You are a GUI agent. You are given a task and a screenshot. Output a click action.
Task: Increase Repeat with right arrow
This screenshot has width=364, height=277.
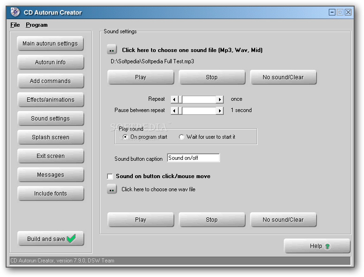[x=220, y=99]
